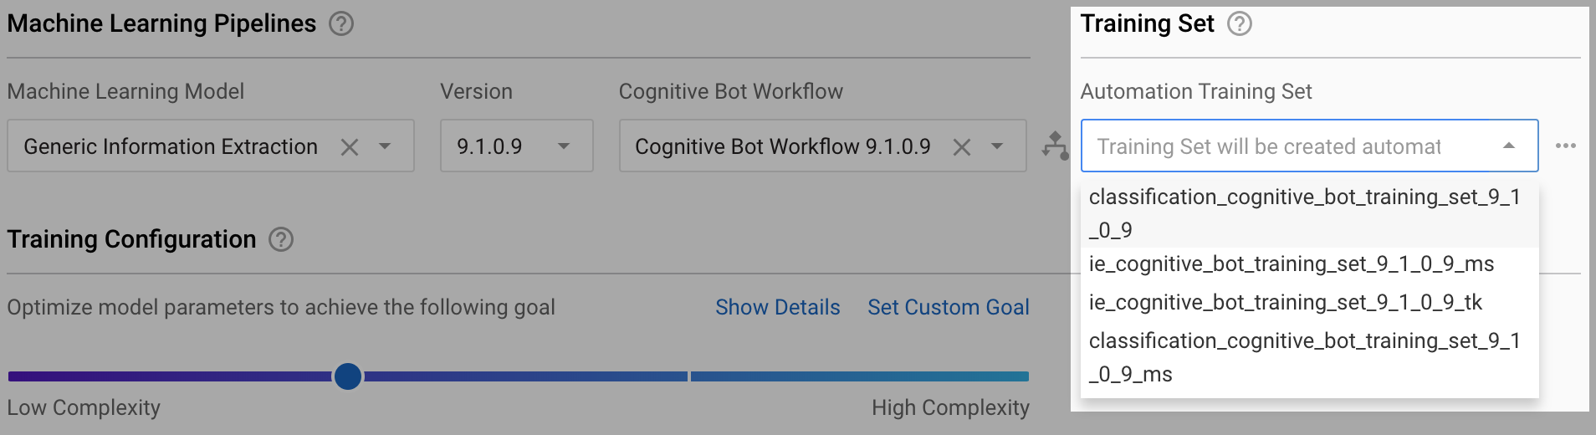The image size is (1596, 435).
Task: Open the three-dots more options menu
Action: (1566, 146)
